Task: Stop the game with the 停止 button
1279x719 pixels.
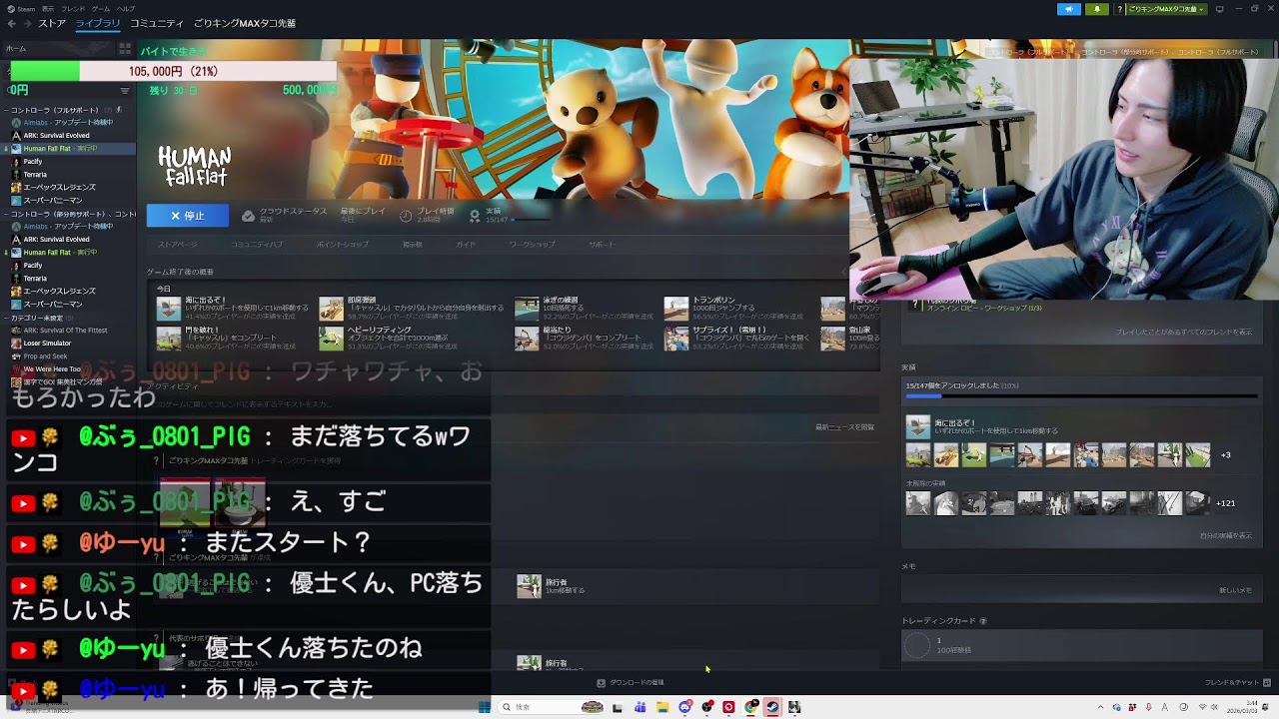Action: point(188,216)
